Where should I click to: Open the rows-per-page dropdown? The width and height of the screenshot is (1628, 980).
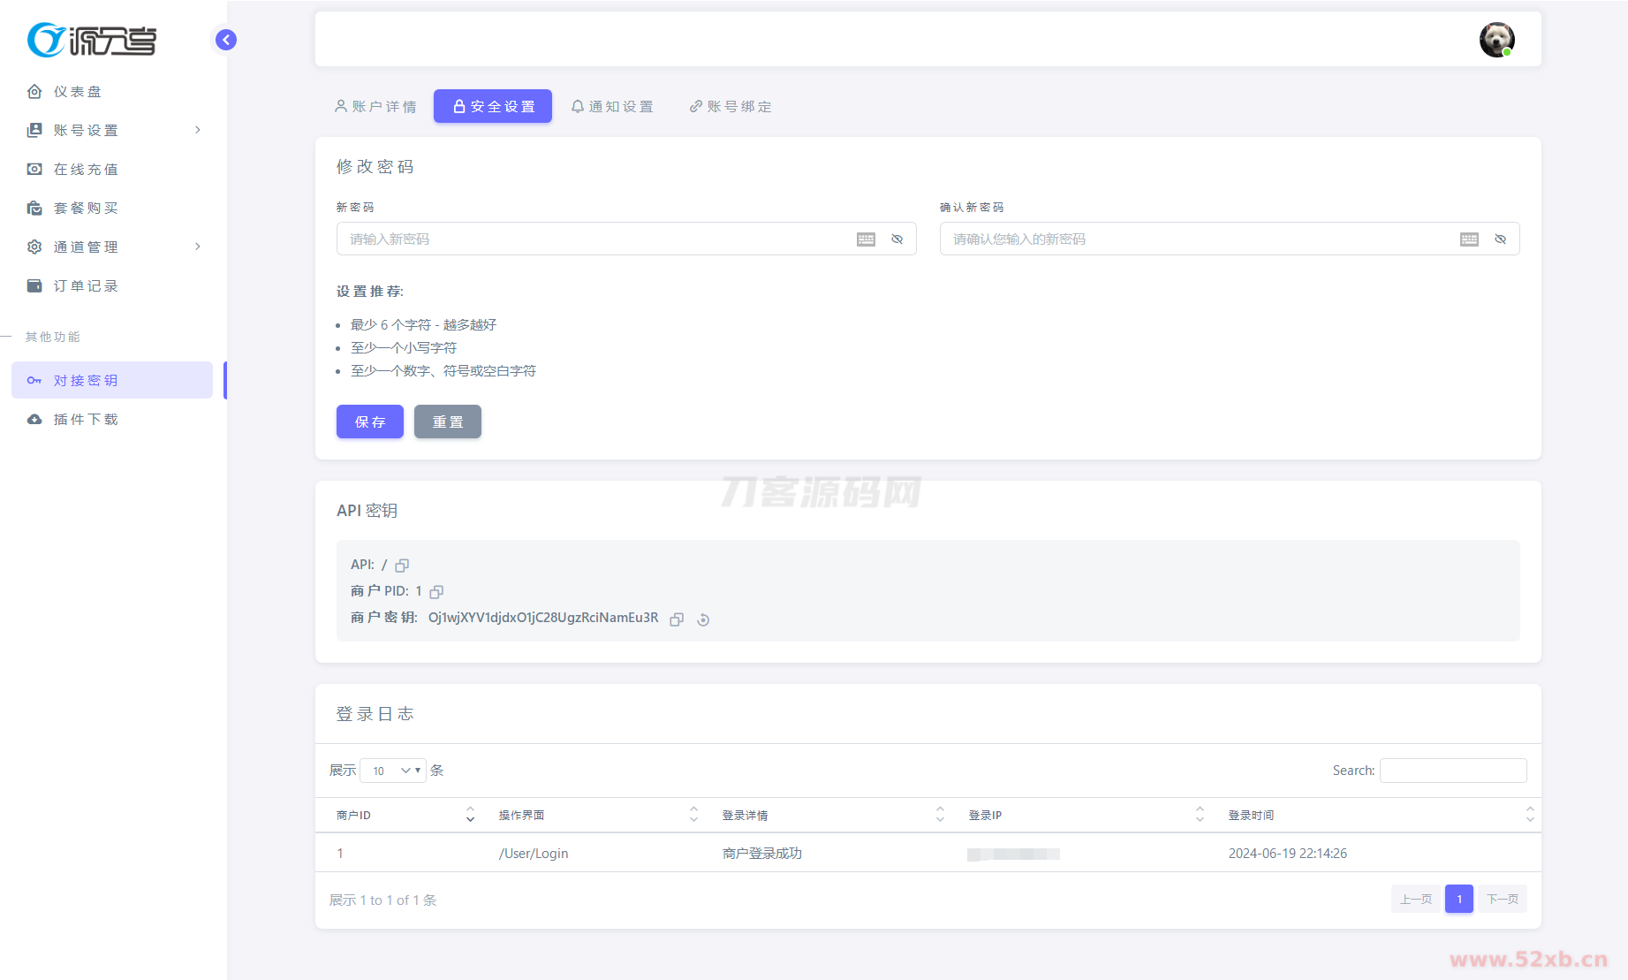(393, 771)
